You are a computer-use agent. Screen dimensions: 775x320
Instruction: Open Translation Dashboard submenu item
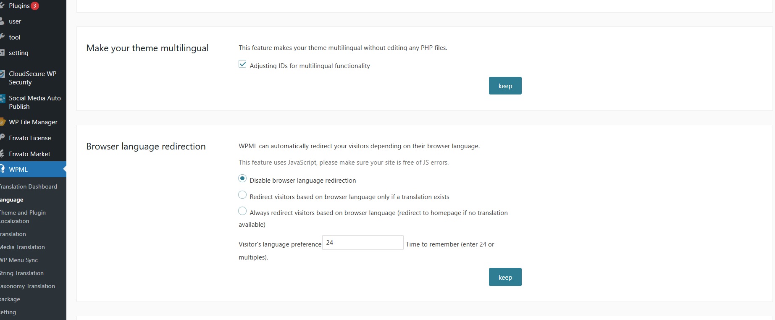click(29, 186)
